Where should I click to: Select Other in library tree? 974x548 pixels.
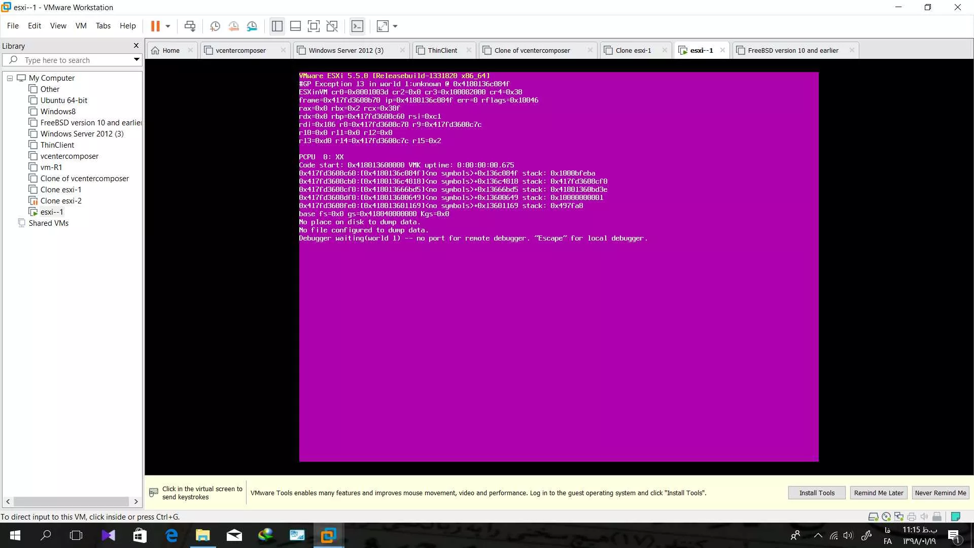tap(50, 89)
